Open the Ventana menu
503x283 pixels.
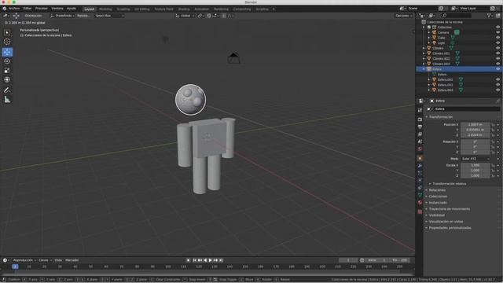(57, 9)
